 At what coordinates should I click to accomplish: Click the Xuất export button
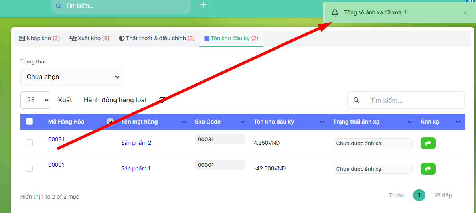pos(65,100)
